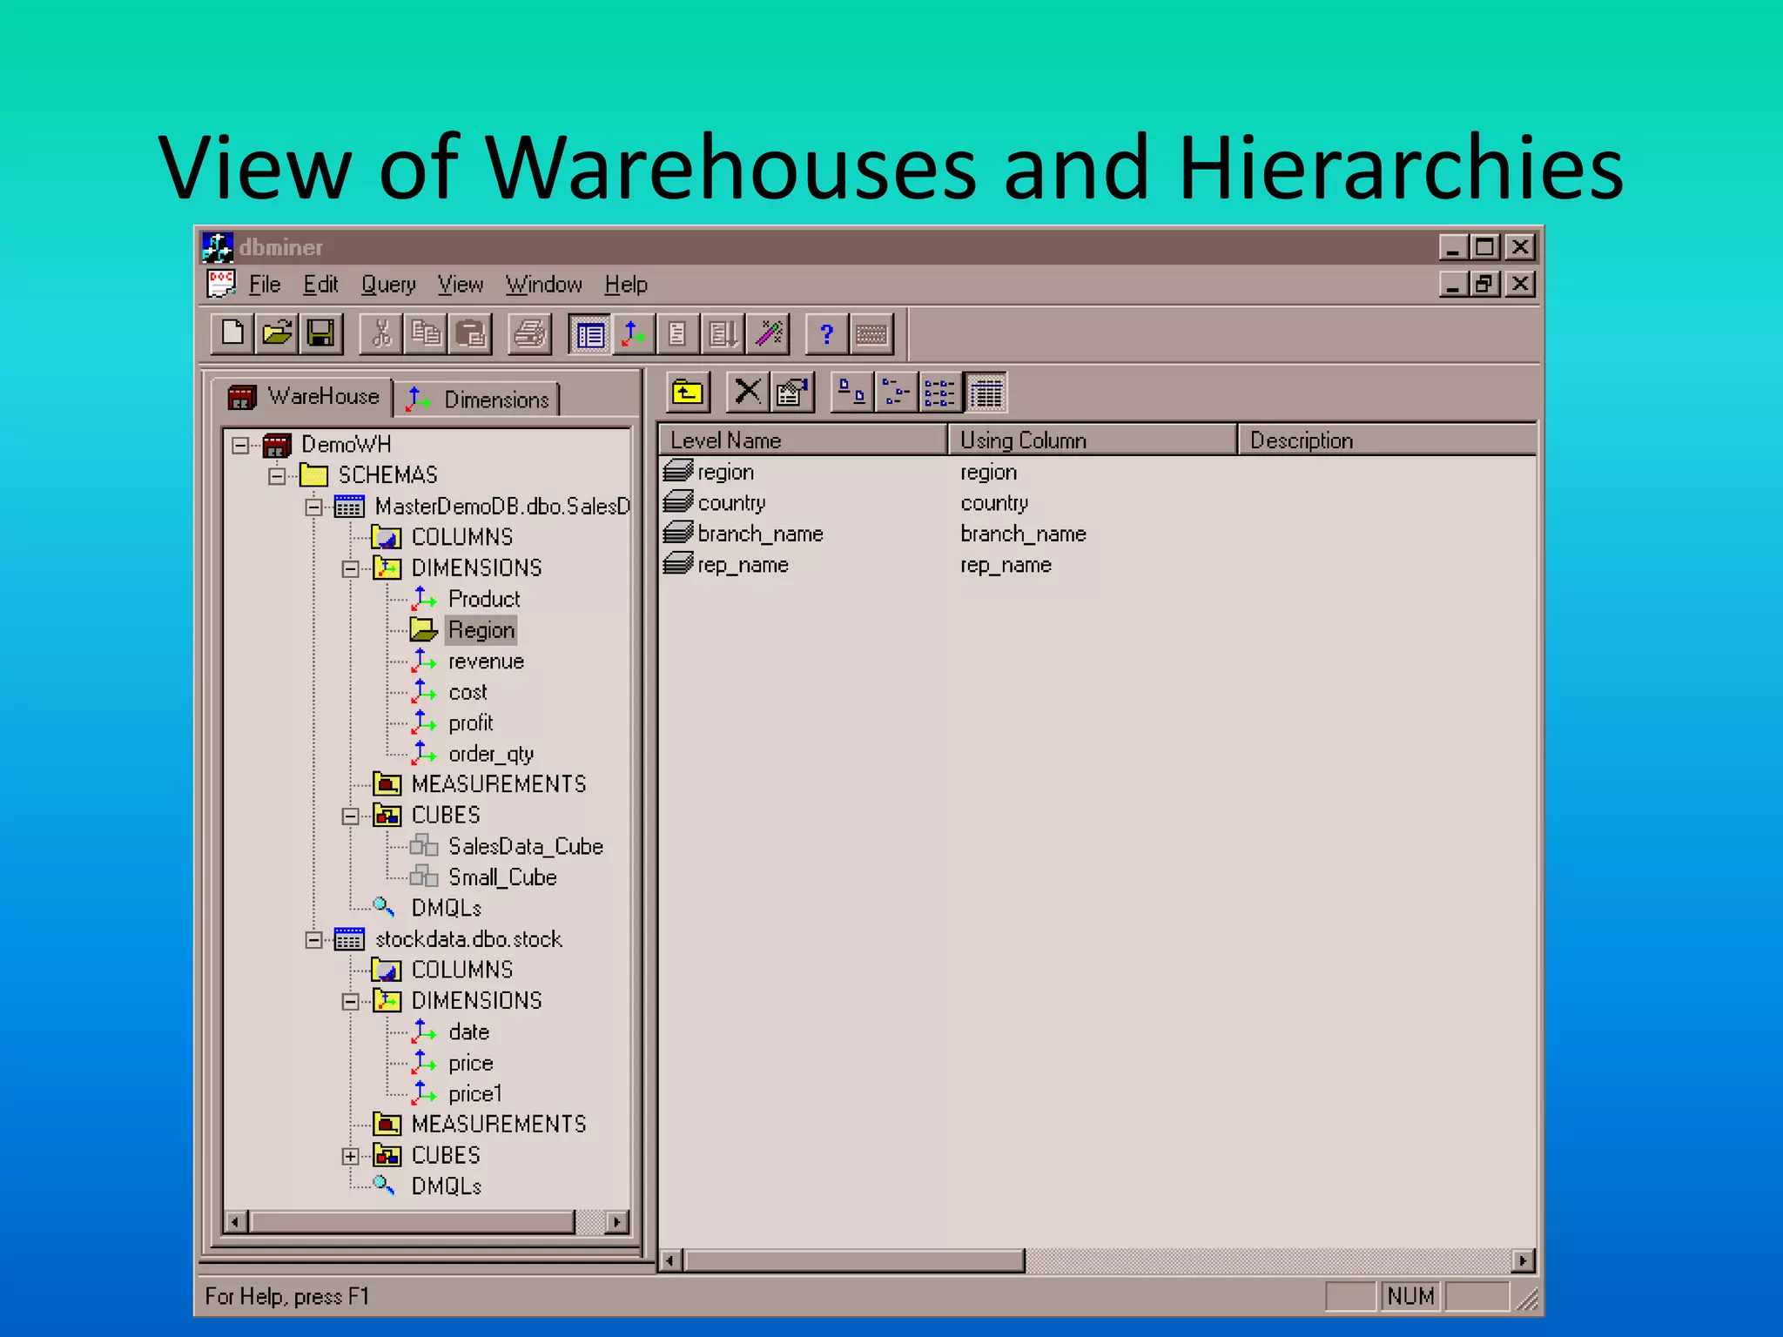This screenshot has height=1337, width=1783.
Task: Switch to small icons view
Action: (897, 393)
